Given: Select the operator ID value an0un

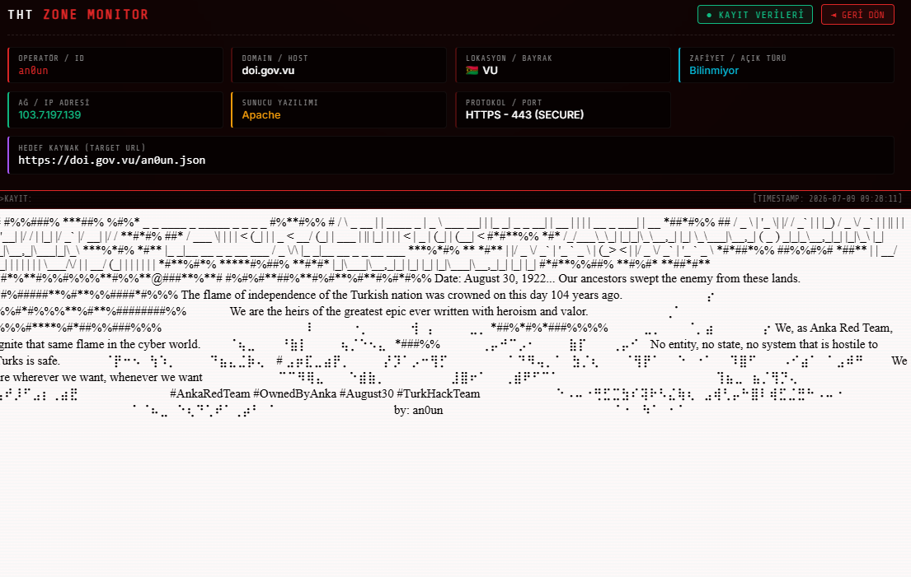Looking at the screenshot, I should [x=33, y=70].
